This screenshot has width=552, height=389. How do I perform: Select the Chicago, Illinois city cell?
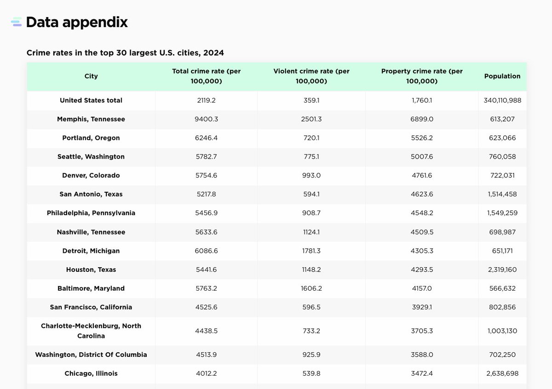tap(91, 374)
